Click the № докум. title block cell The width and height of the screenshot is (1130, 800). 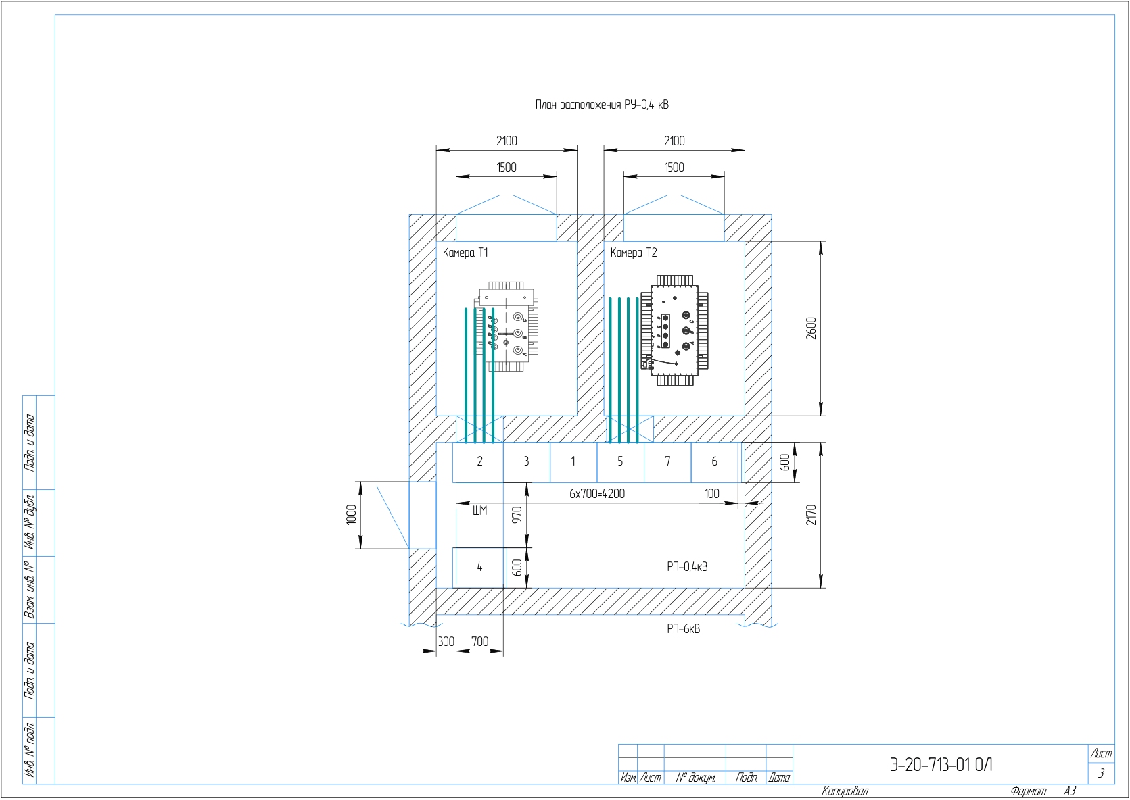(695, 778)
